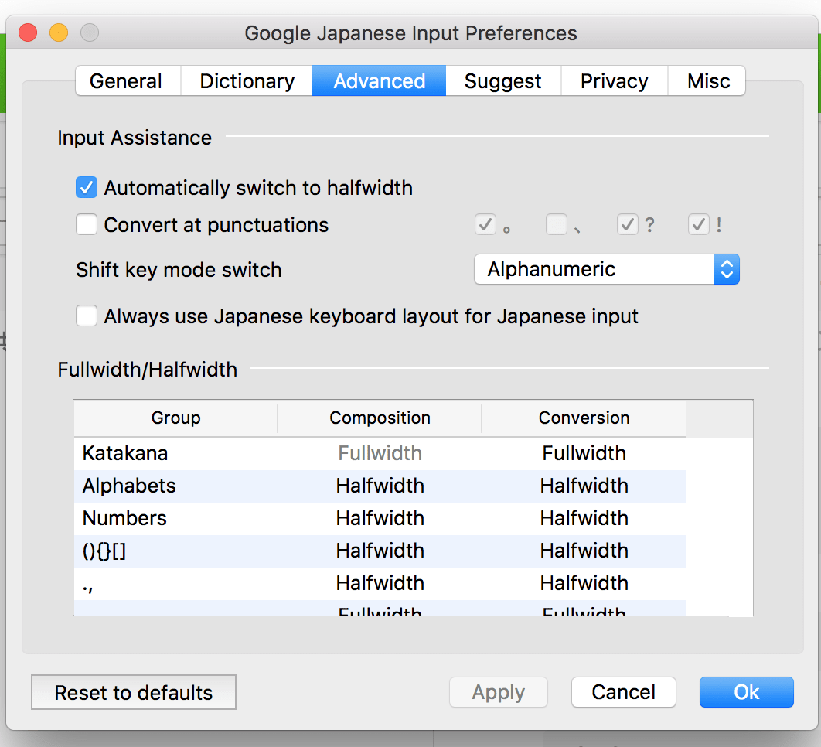The image size is (821, 747).
Task: Open the Privacy tab
Action: pos(614,80)
